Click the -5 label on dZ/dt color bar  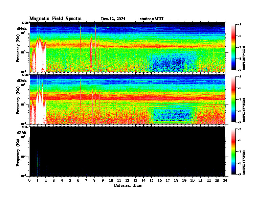(240, 129)
